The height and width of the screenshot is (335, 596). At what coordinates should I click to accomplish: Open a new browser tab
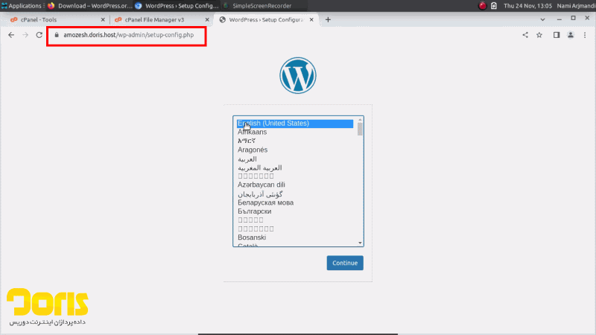pyautogui.click(x=328, y=20)
